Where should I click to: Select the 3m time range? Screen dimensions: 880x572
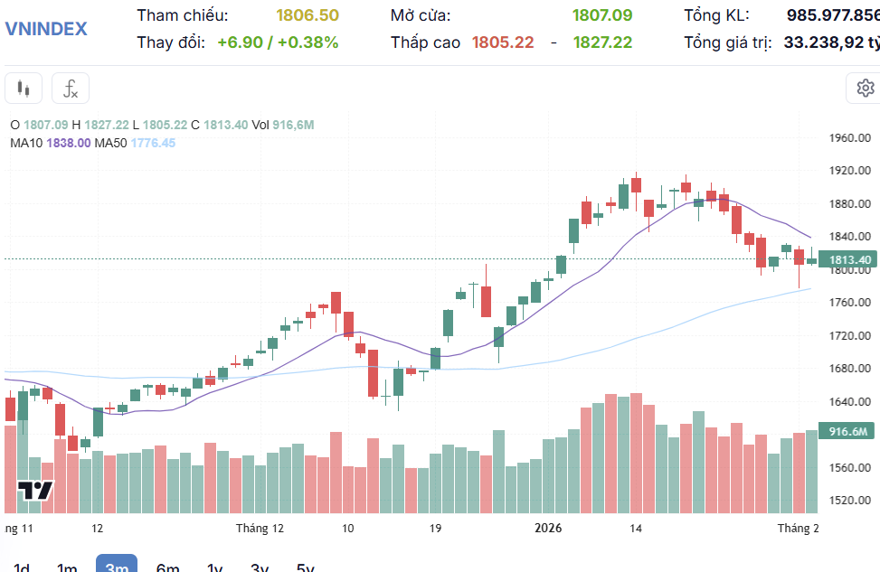pos(117,566)
